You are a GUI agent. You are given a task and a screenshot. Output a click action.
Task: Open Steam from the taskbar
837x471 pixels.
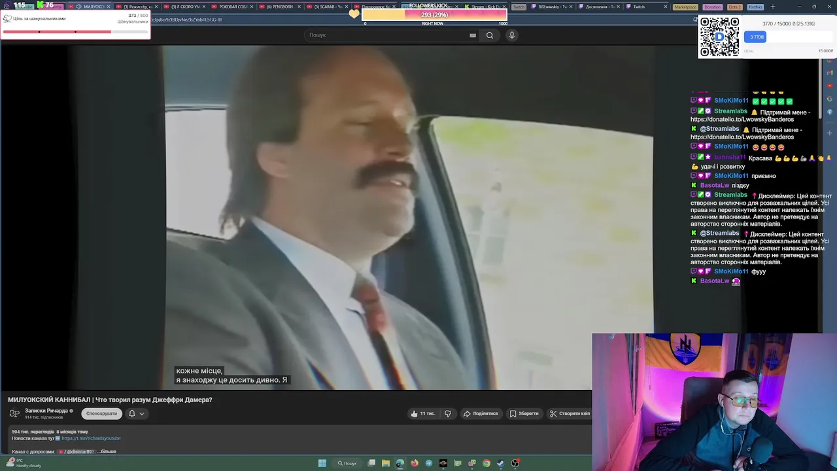(501, 463)
